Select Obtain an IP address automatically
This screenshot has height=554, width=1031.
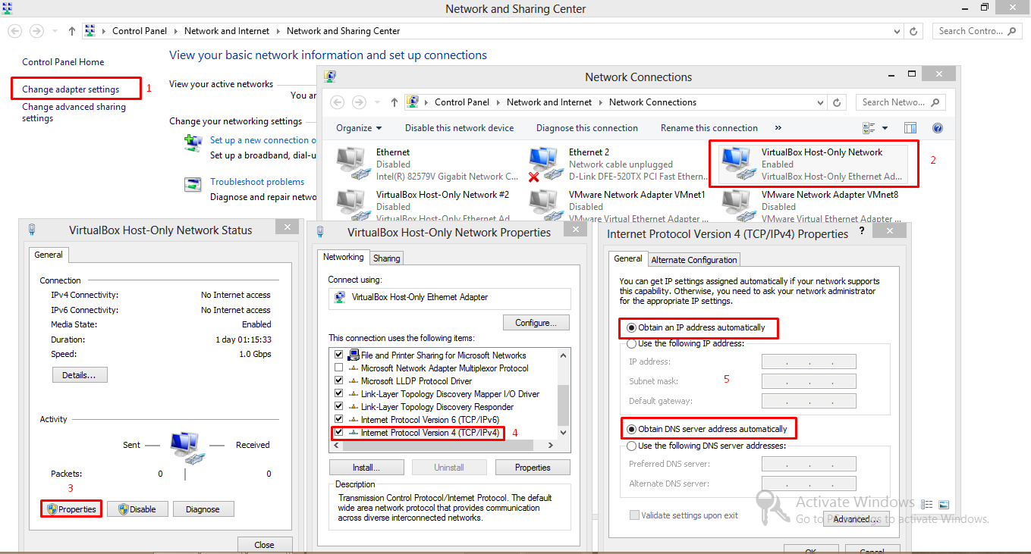631,328
